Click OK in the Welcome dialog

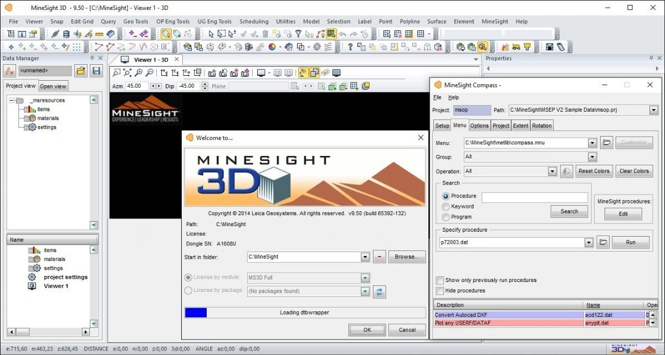pos(367,330)
